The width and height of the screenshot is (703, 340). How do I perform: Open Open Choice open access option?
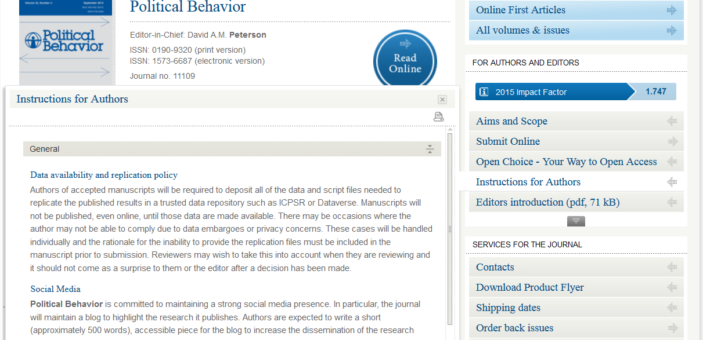click(566, 162)
